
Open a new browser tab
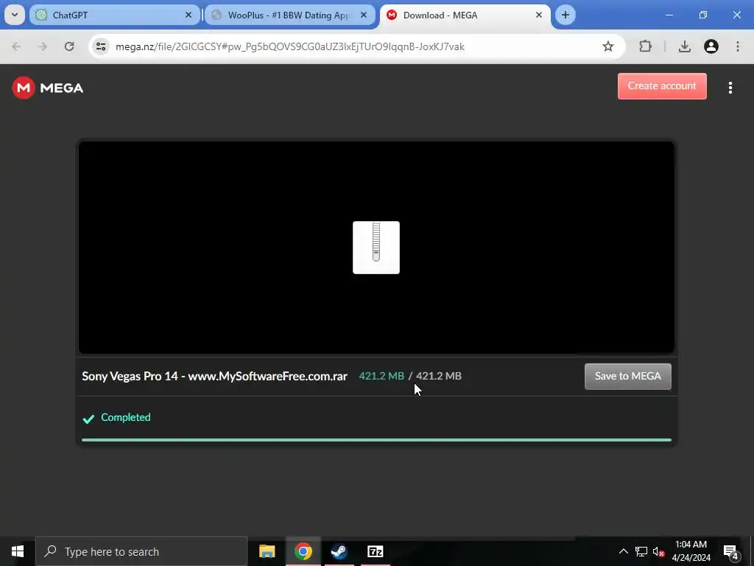point(565,15)
